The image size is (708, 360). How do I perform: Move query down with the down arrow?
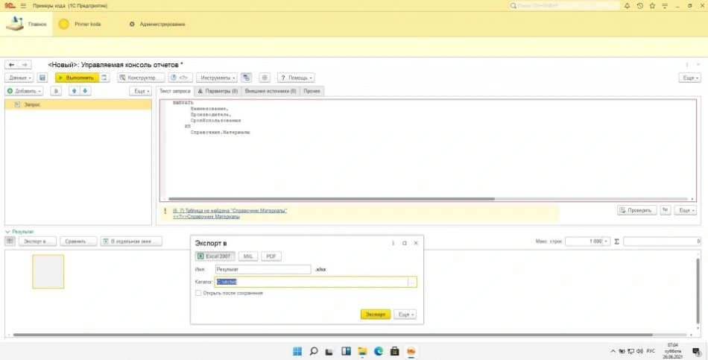[85, 91]
